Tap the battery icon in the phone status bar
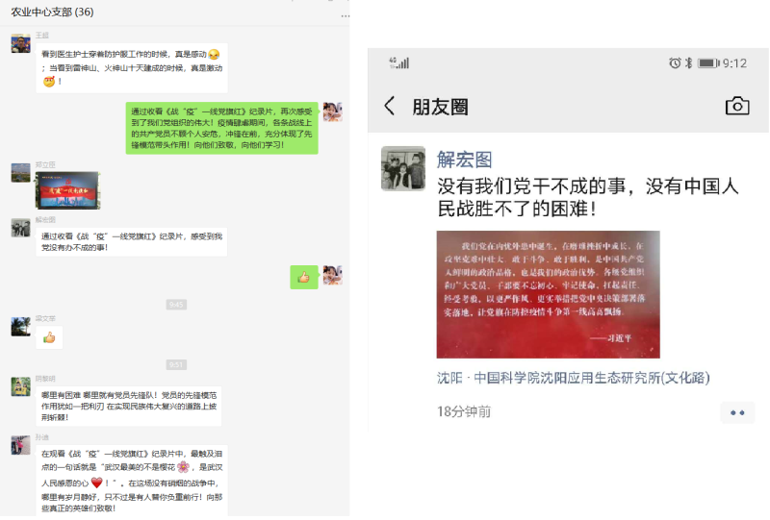Screen dimensions: 770x520 coord(708,62)
